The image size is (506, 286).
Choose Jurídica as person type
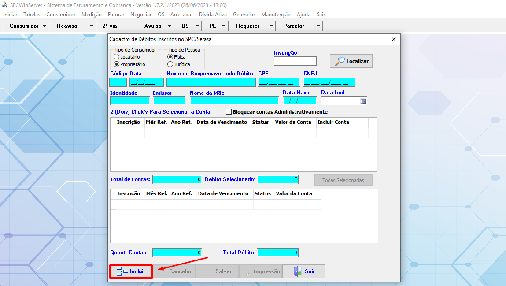coord(170,64)
